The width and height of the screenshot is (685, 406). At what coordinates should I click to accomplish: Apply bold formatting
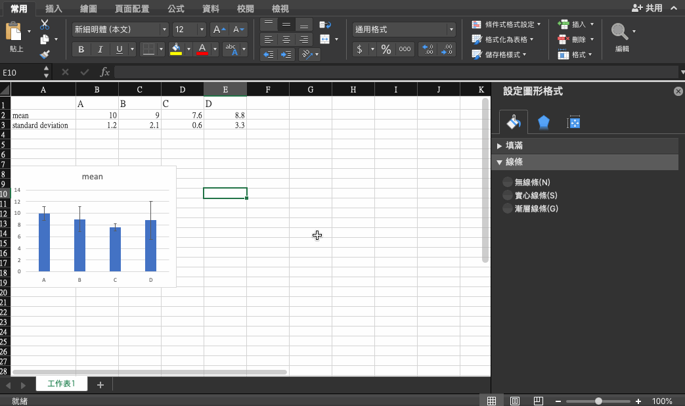[x=80, y=49]
